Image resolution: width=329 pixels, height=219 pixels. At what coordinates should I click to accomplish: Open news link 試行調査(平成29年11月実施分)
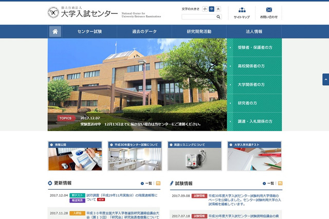point(122,197)
